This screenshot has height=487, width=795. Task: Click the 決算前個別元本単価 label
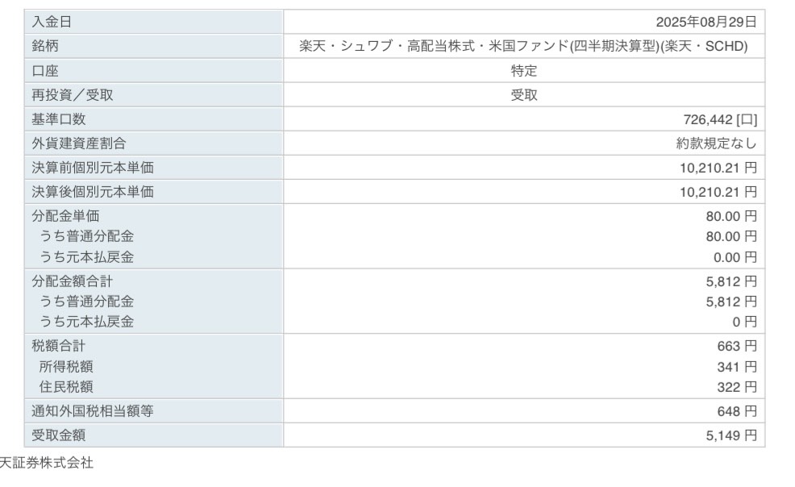coord(93,169)
